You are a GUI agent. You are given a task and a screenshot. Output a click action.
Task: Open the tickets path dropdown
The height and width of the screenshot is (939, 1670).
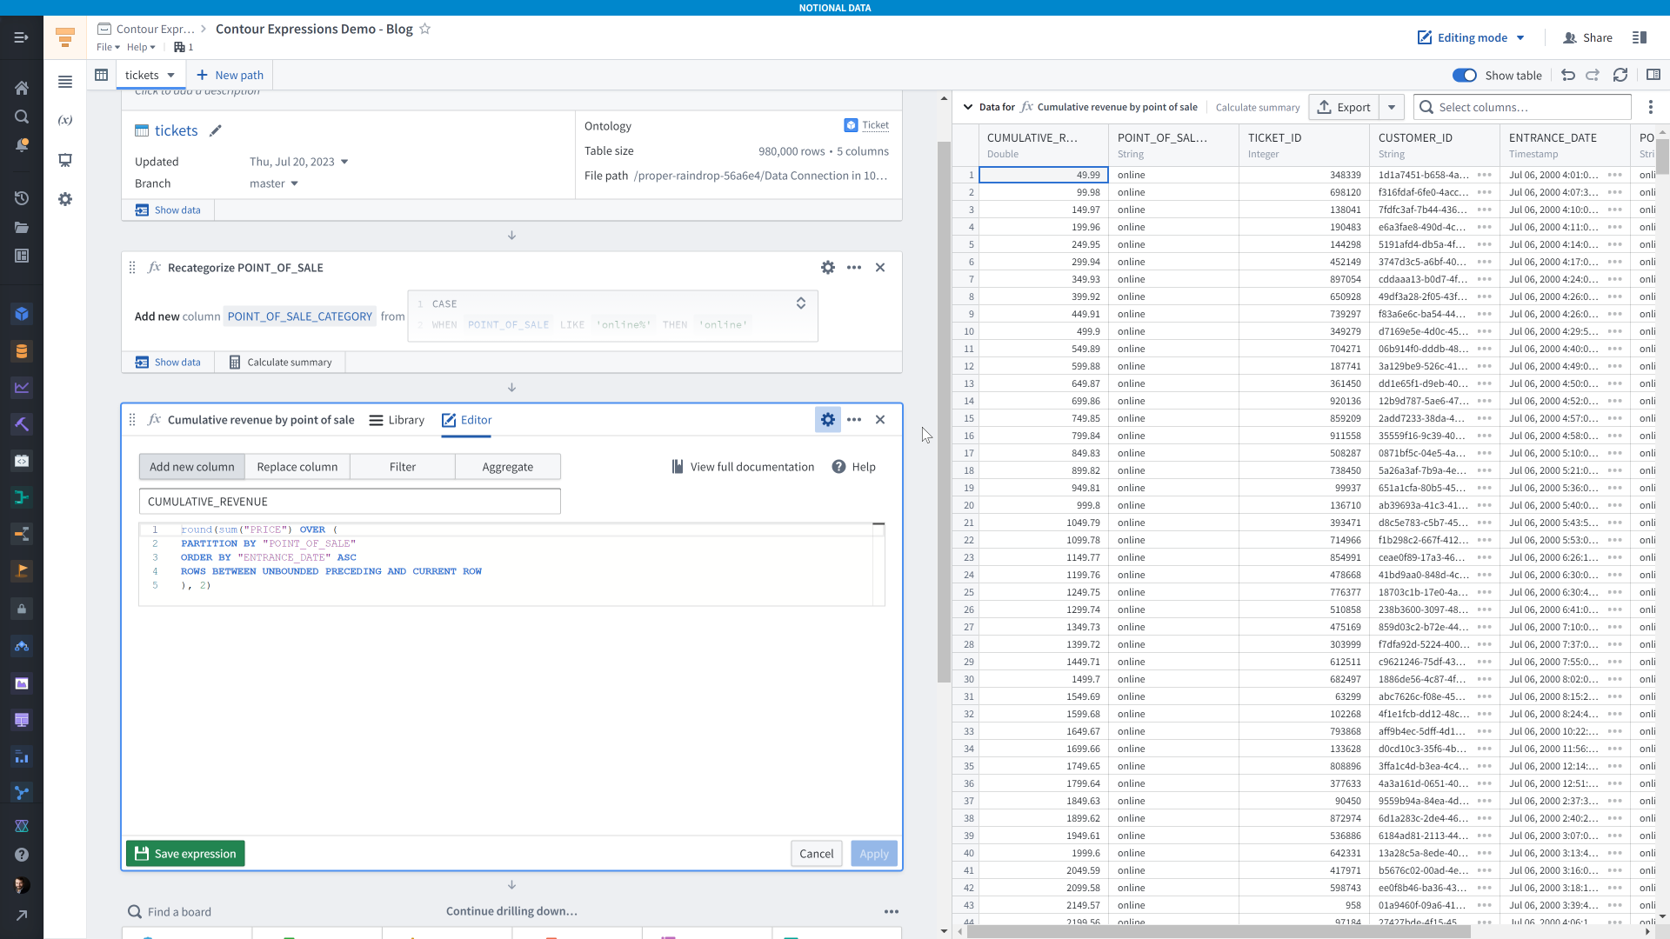point(171,75)
